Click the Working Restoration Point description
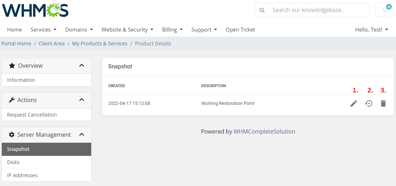This screenshot has width=396, height=186. (x=228, y=103)
